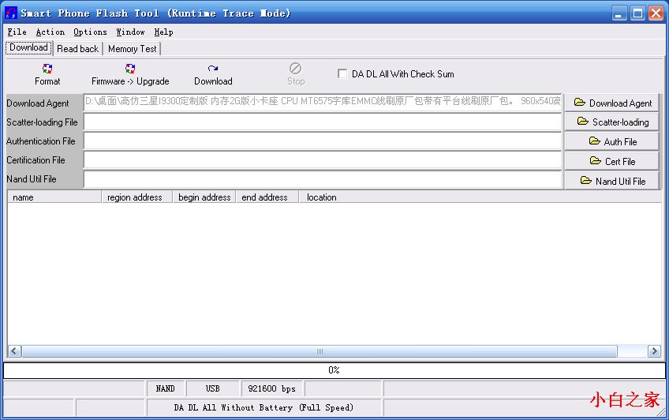669x420 pixels.
Task: Click the Scatter-loading File input field
Action: [323, 122]
